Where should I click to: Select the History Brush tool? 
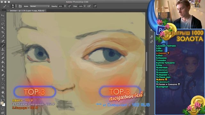[3, 54]
